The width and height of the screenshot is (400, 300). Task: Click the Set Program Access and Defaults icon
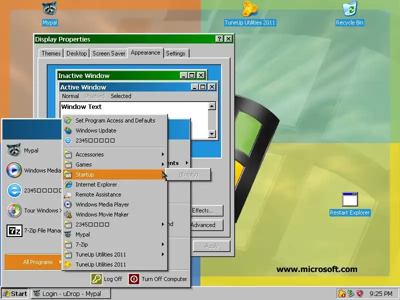tap(68, 120)
